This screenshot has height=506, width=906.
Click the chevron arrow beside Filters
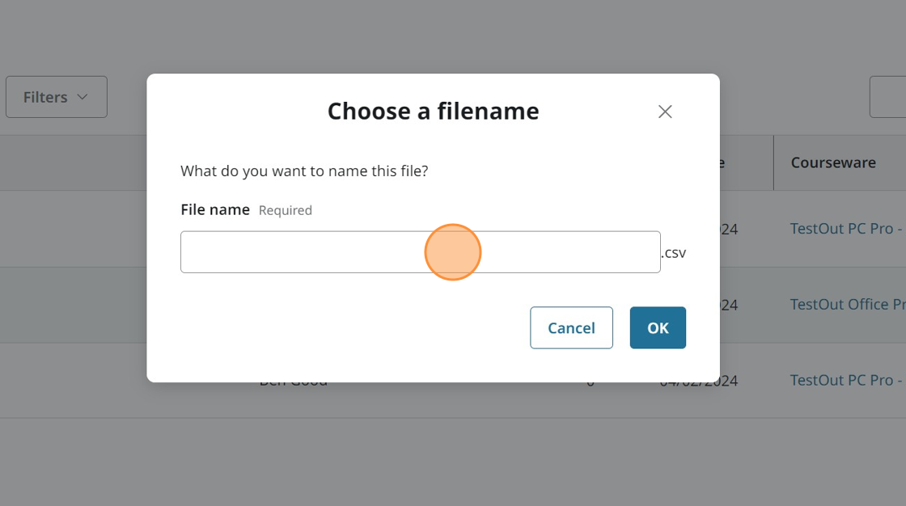pos(83,97)
